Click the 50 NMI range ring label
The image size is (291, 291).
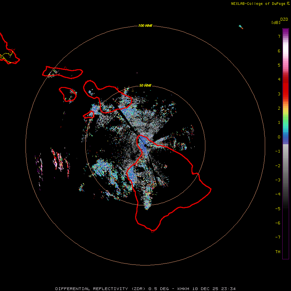point(145,85)
